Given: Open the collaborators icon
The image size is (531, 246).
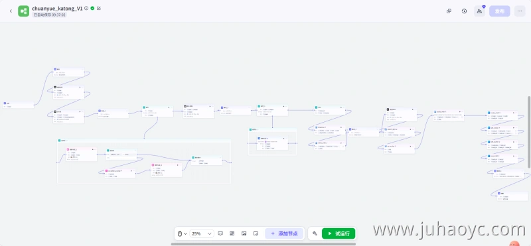Looking at the screenshot, I should click(x=479, y=11).
